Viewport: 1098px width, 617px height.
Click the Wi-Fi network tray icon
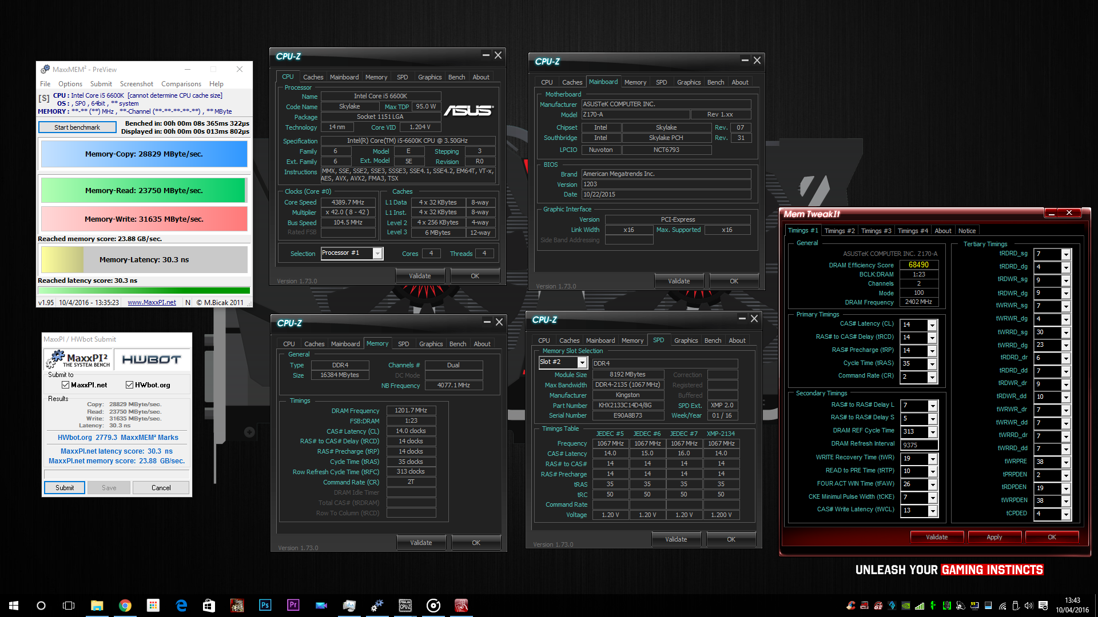coord(1002,606)
